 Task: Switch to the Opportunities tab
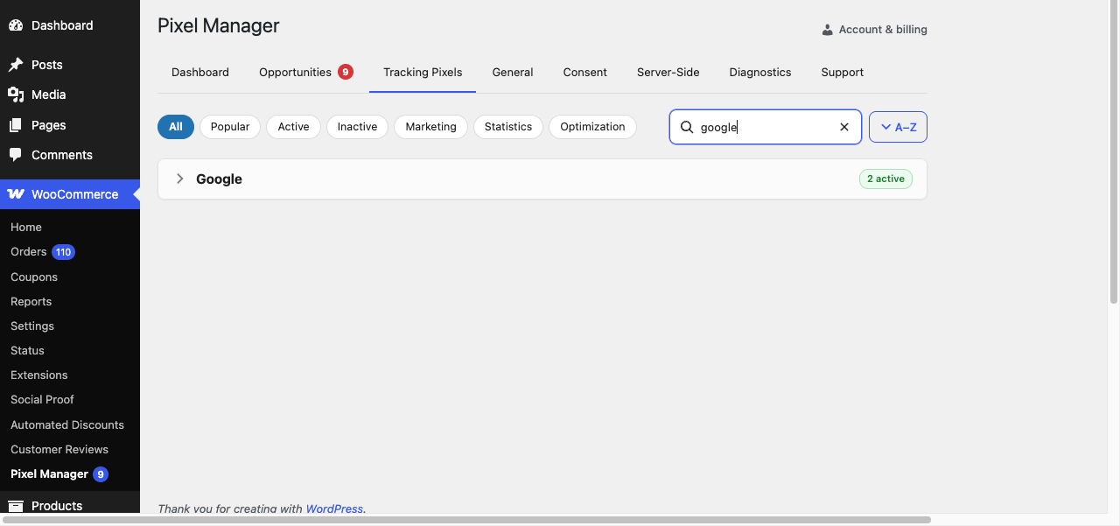[306, 73]
